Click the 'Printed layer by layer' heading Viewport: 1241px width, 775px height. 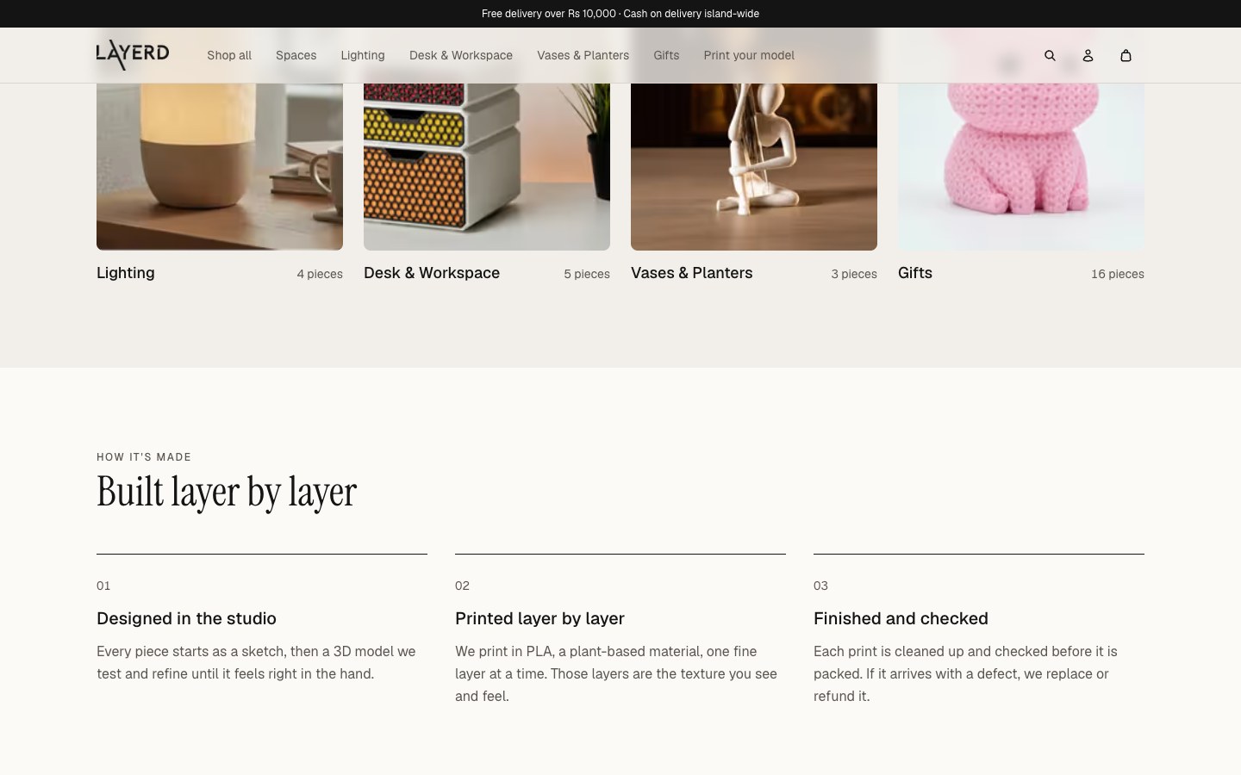coord(539,618)
